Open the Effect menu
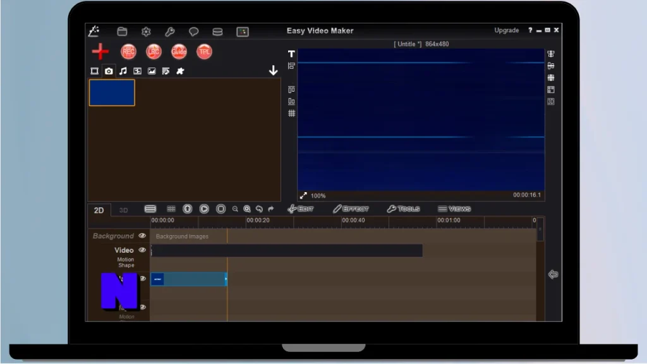 pos(351,209)
